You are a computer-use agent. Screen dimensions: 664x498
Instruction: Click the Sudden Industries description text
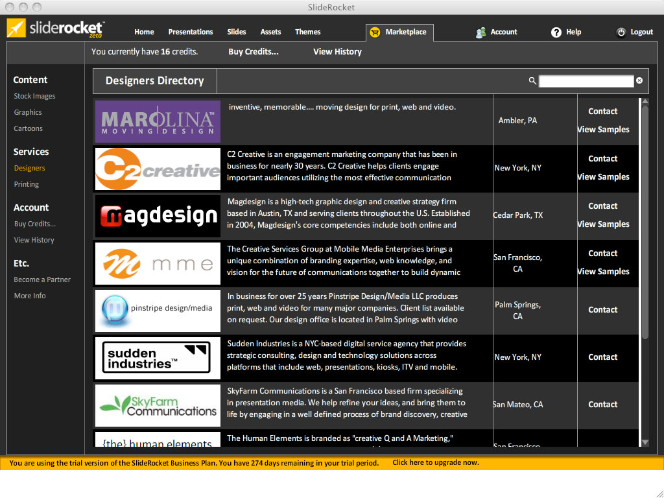click(x=346, y=356)
